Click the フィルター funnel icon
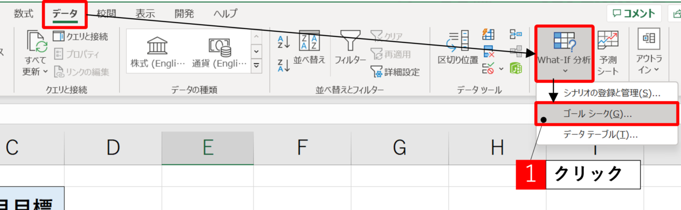Viewport: 681px width, 210px height. point(350,47)
